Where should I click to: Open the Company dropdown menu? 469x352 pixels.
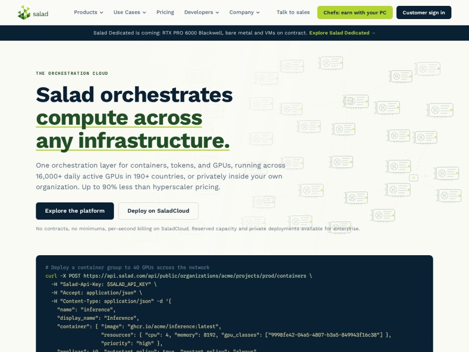tap(244, 12)
